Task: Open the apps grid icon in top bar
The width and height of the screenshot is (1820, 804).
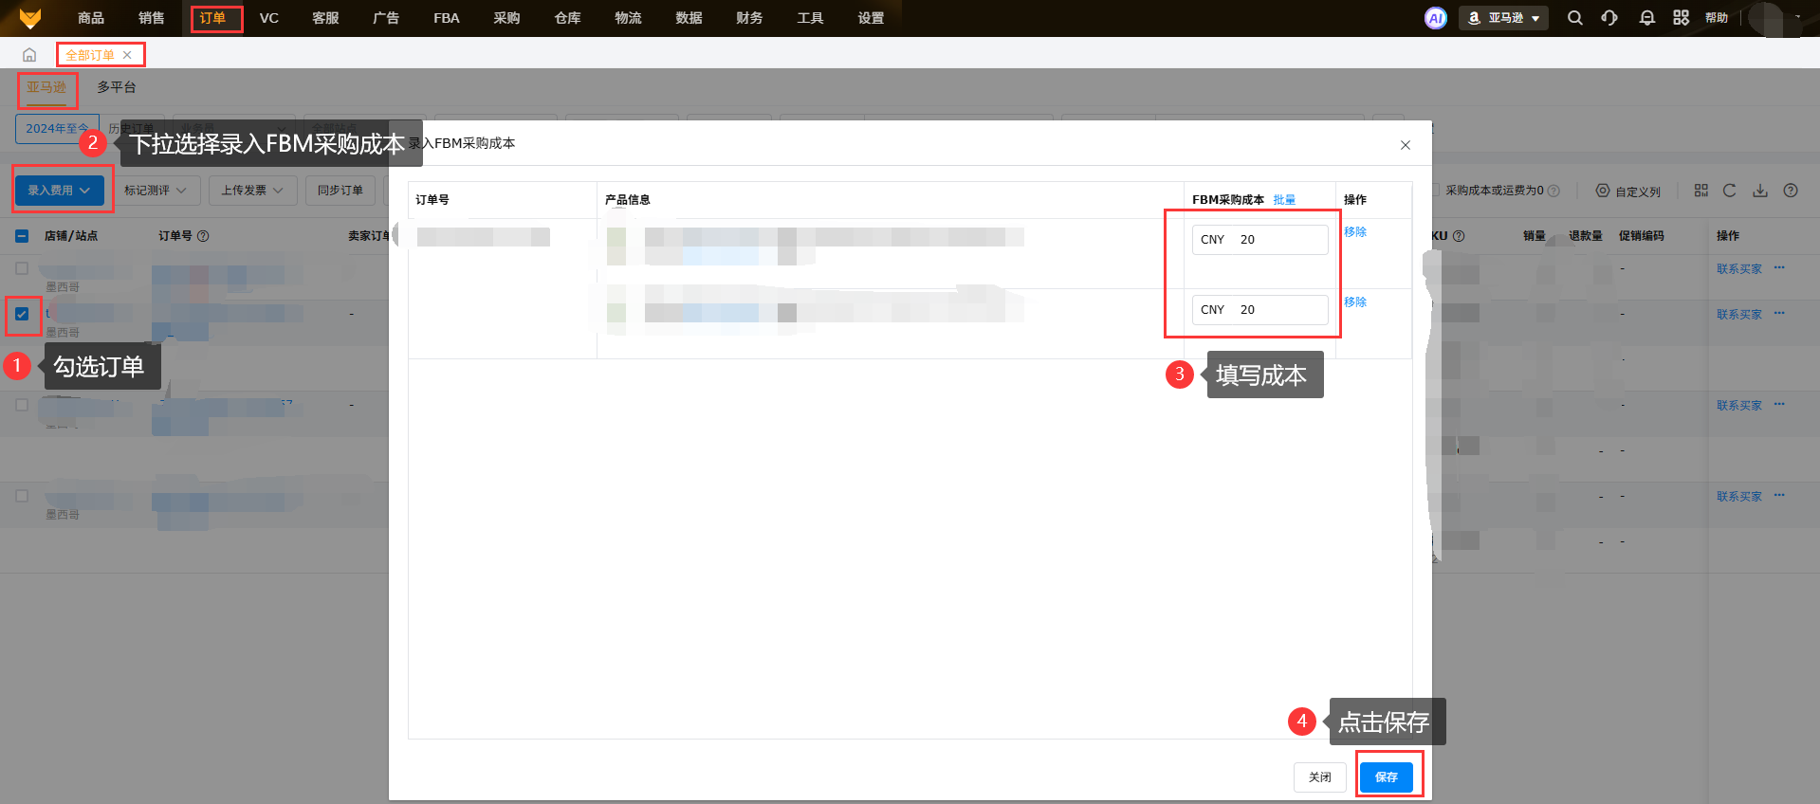Action: click(1682, 18)
